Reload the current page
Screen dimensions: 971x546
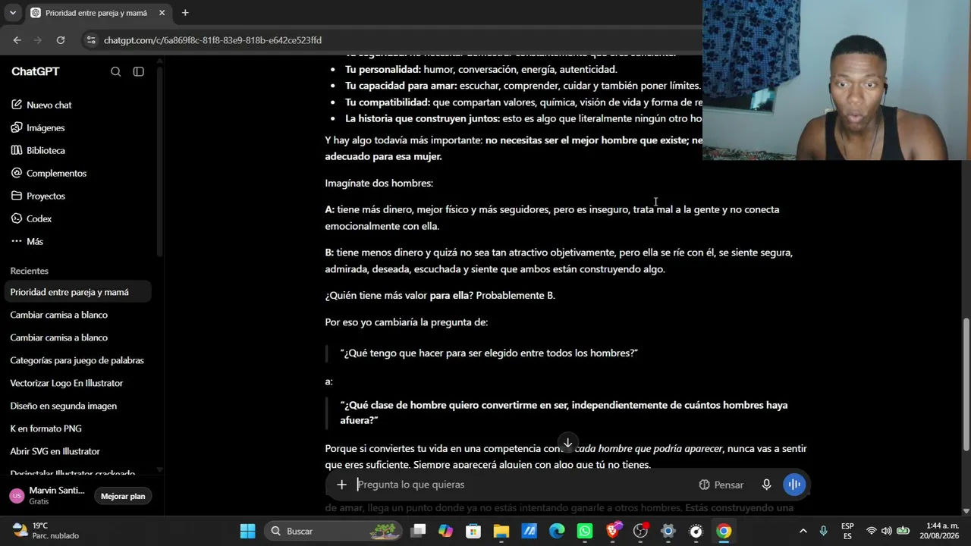coord(61,40)
